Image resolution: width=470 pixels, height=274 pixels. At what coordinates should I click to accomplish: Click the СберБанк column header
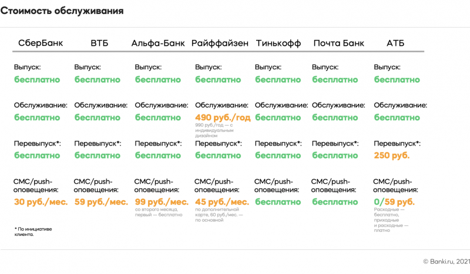pos(41,43)
